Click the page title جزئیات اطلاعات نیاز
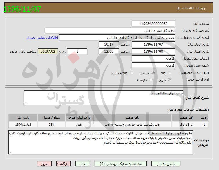This screenshot has height=170, width=219. coord(191,8)
